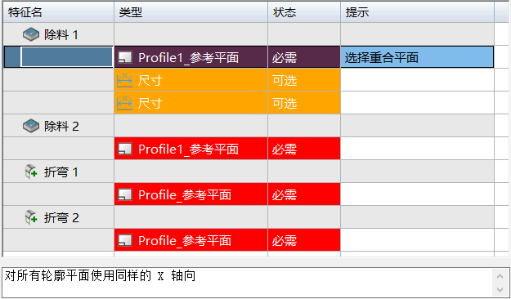This screenshot has width=511, height=299.
Task: Select the 选择重合平面 prompt cell
Action: (x=417, y=57)
